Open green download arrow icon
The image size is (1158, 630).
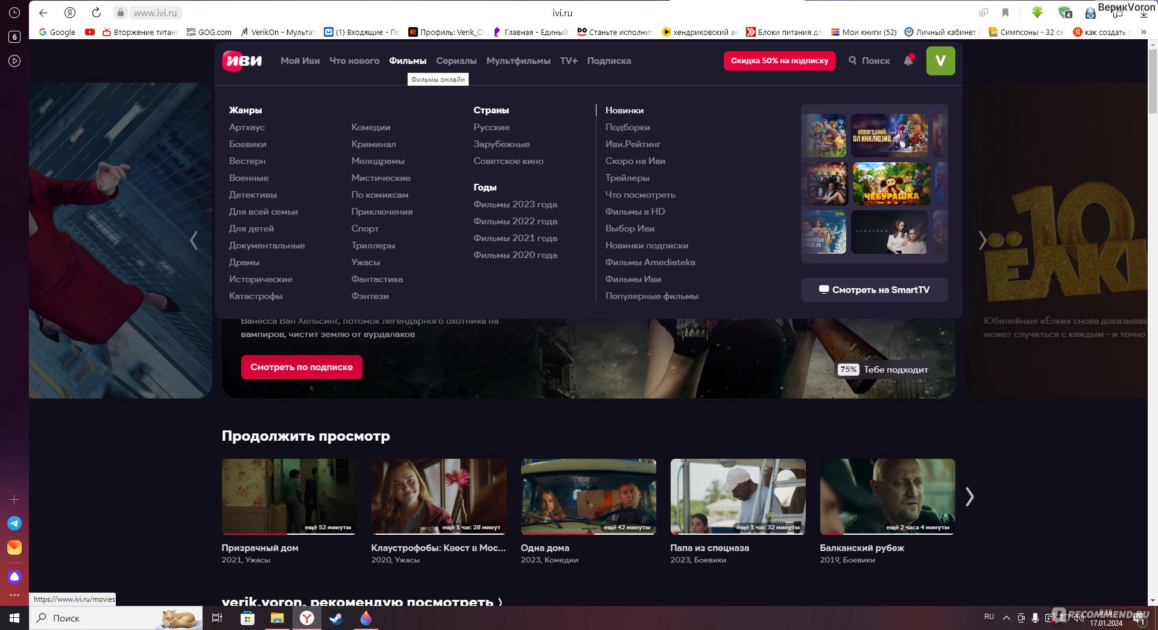[1037, 13]
